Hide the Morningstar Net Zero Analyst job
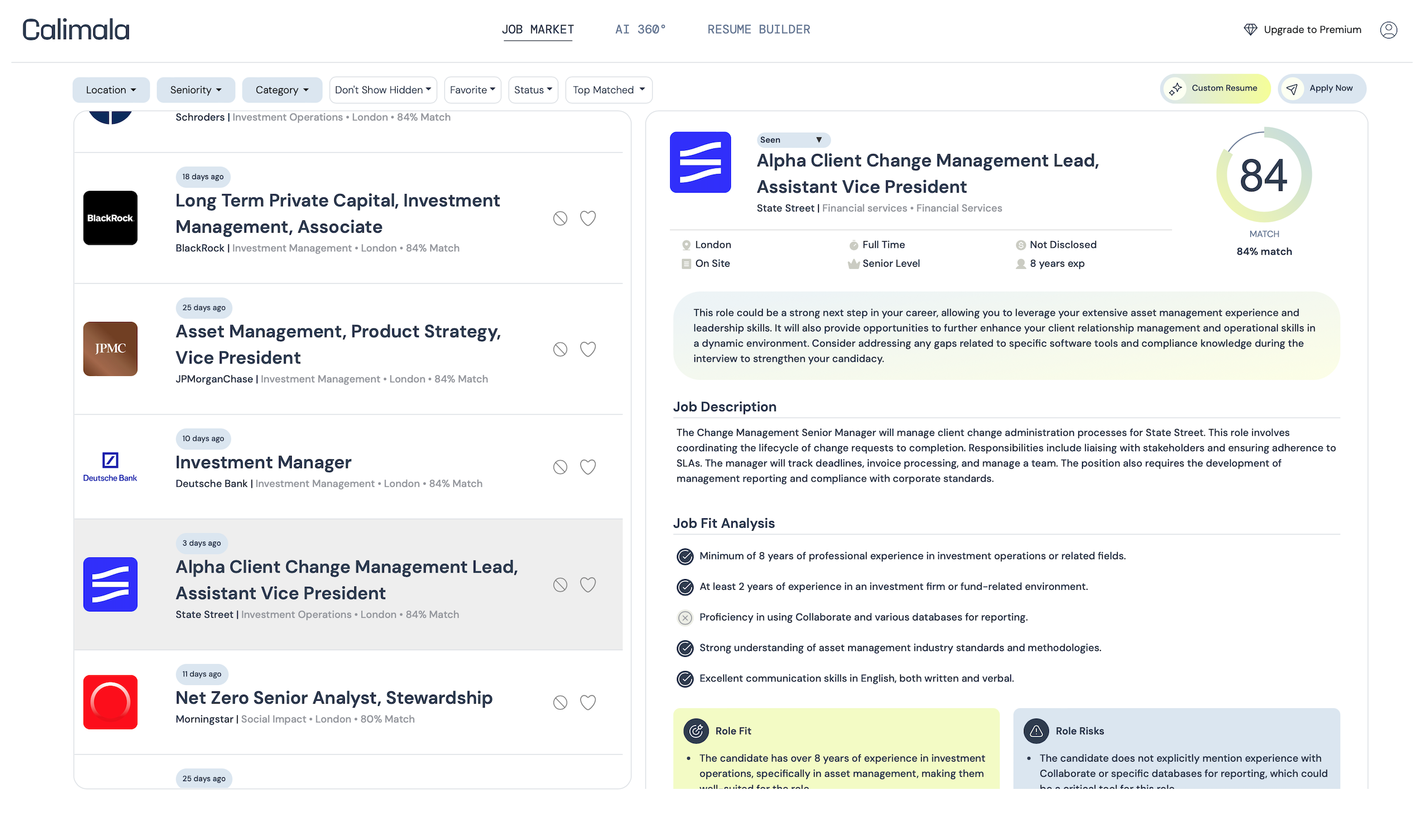The image size is (1424, 828). [560, 702]
